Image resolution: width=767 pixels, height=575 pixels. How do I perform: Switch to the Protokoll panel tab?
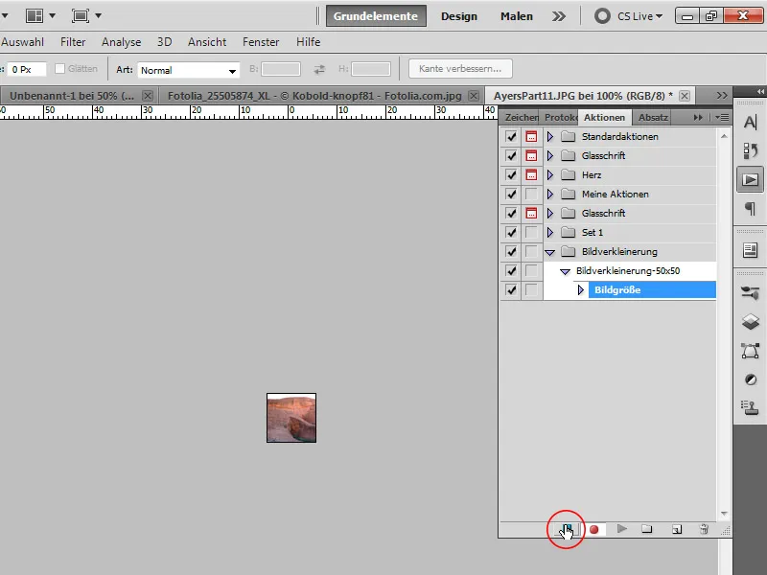pyautogui.click(x=560, y=117)
